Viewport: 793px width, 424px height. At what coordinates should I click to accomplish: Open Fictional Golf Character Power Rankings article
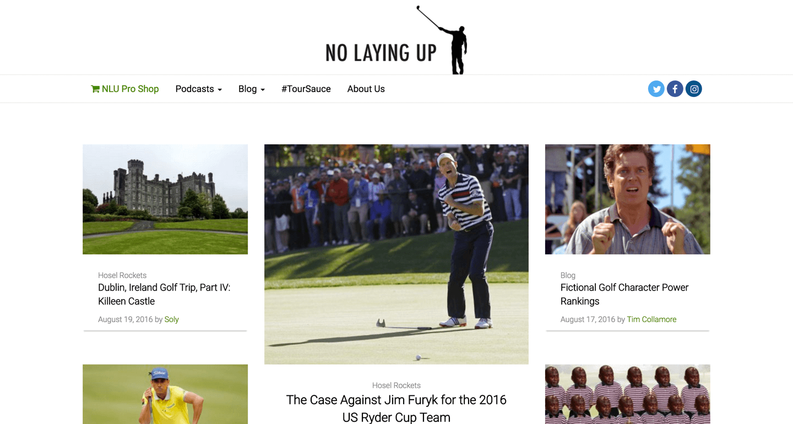[624, 294]
